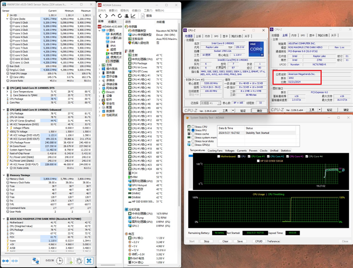Screen dimensions: 353x268
Task: Click the HWiNFO blue X close icon
Action: click(x=89, y=261)
